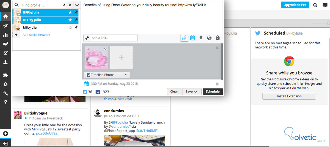
Task: Open the messages chat icon in top bar
Action: coord(325,5)
